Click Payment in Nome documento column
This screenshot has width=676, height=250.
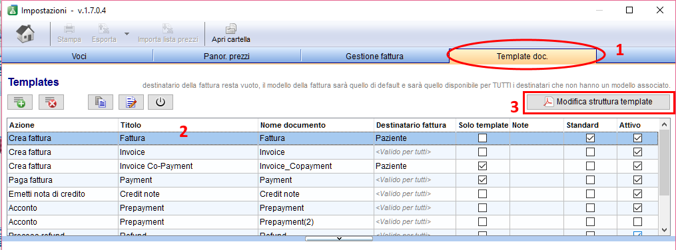(276, 180)
